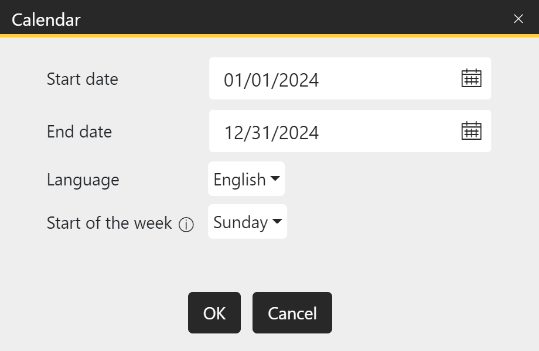Screen dimensions: 539x351
Task: Open the Language dropdown showing English
Action: [246, 179]
